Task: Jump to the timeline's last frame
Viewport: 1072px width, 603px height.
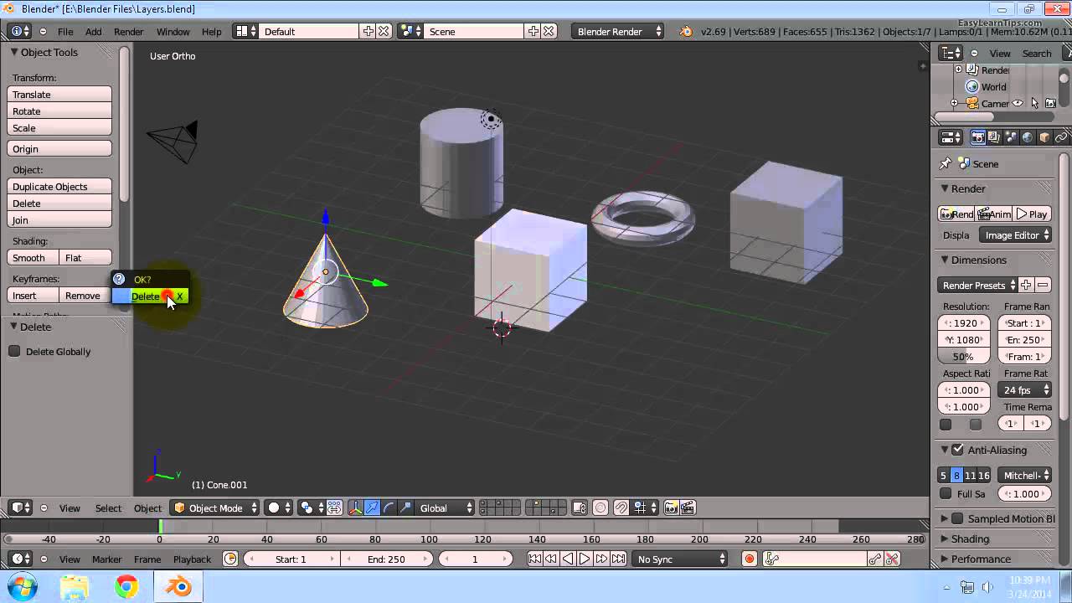Action: [619, 559]
